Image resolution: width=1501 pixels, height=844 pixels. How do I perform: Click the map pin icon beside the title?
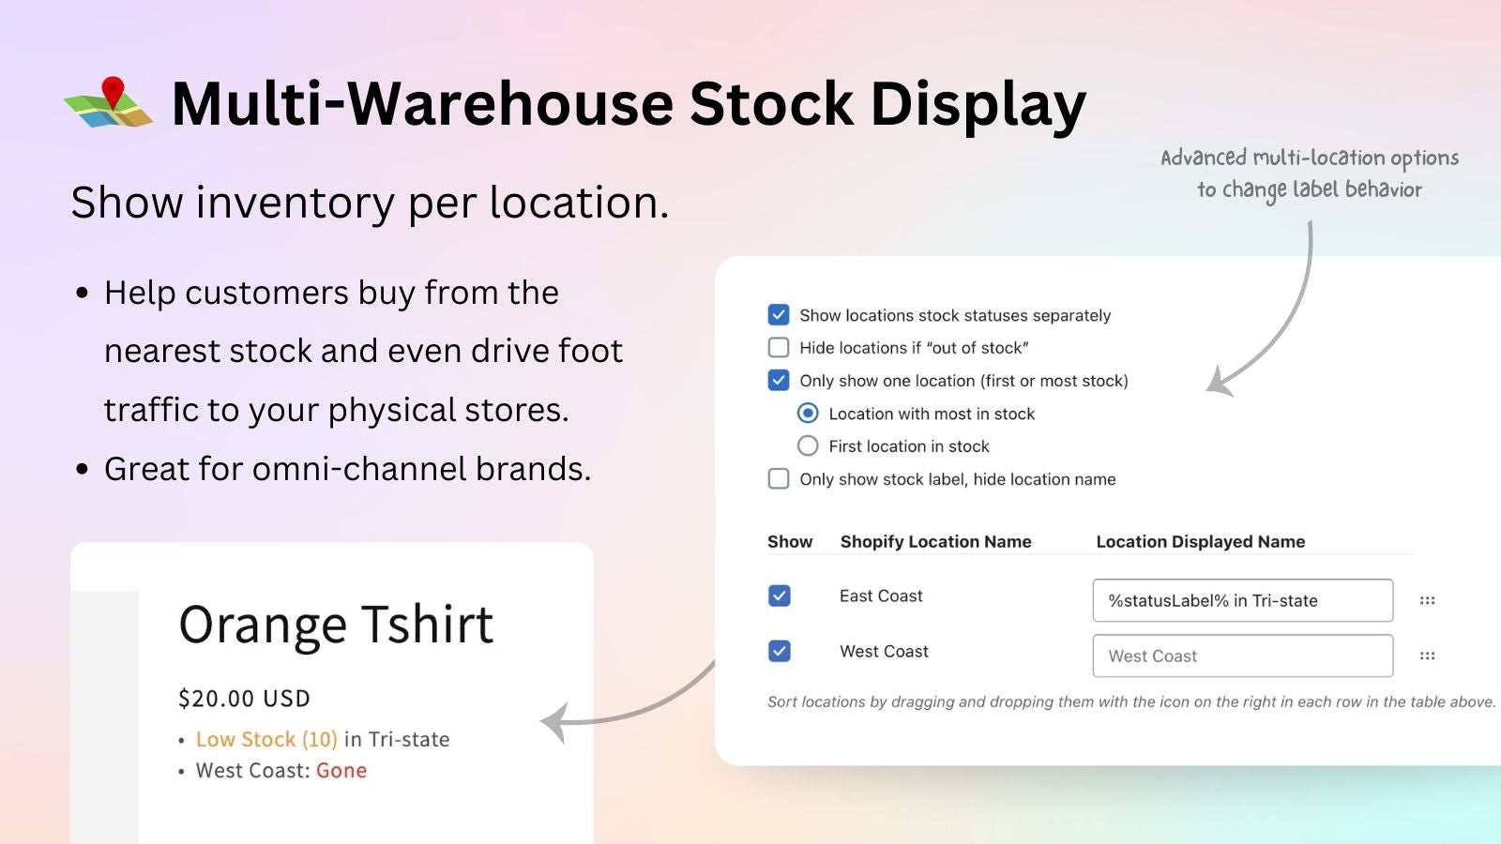[x=109, y=101]
